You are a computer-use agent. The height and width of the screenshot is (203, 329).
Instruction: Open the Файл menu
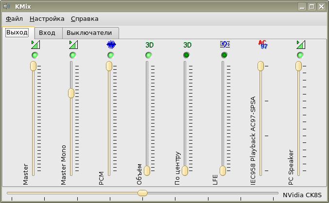pyautogui.click(x=14, y=19)
